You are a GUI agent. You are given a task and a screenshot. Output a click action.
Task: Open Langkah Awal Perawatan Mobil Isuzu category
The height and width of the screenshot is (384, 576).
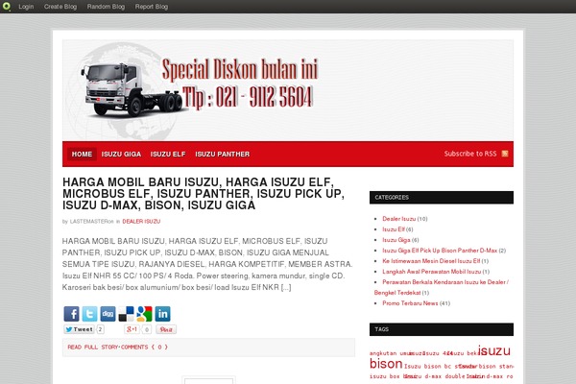[432, 272]
